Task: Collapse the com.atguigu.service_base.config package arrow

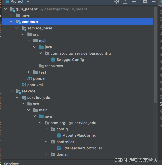Action: click(40, 53)
